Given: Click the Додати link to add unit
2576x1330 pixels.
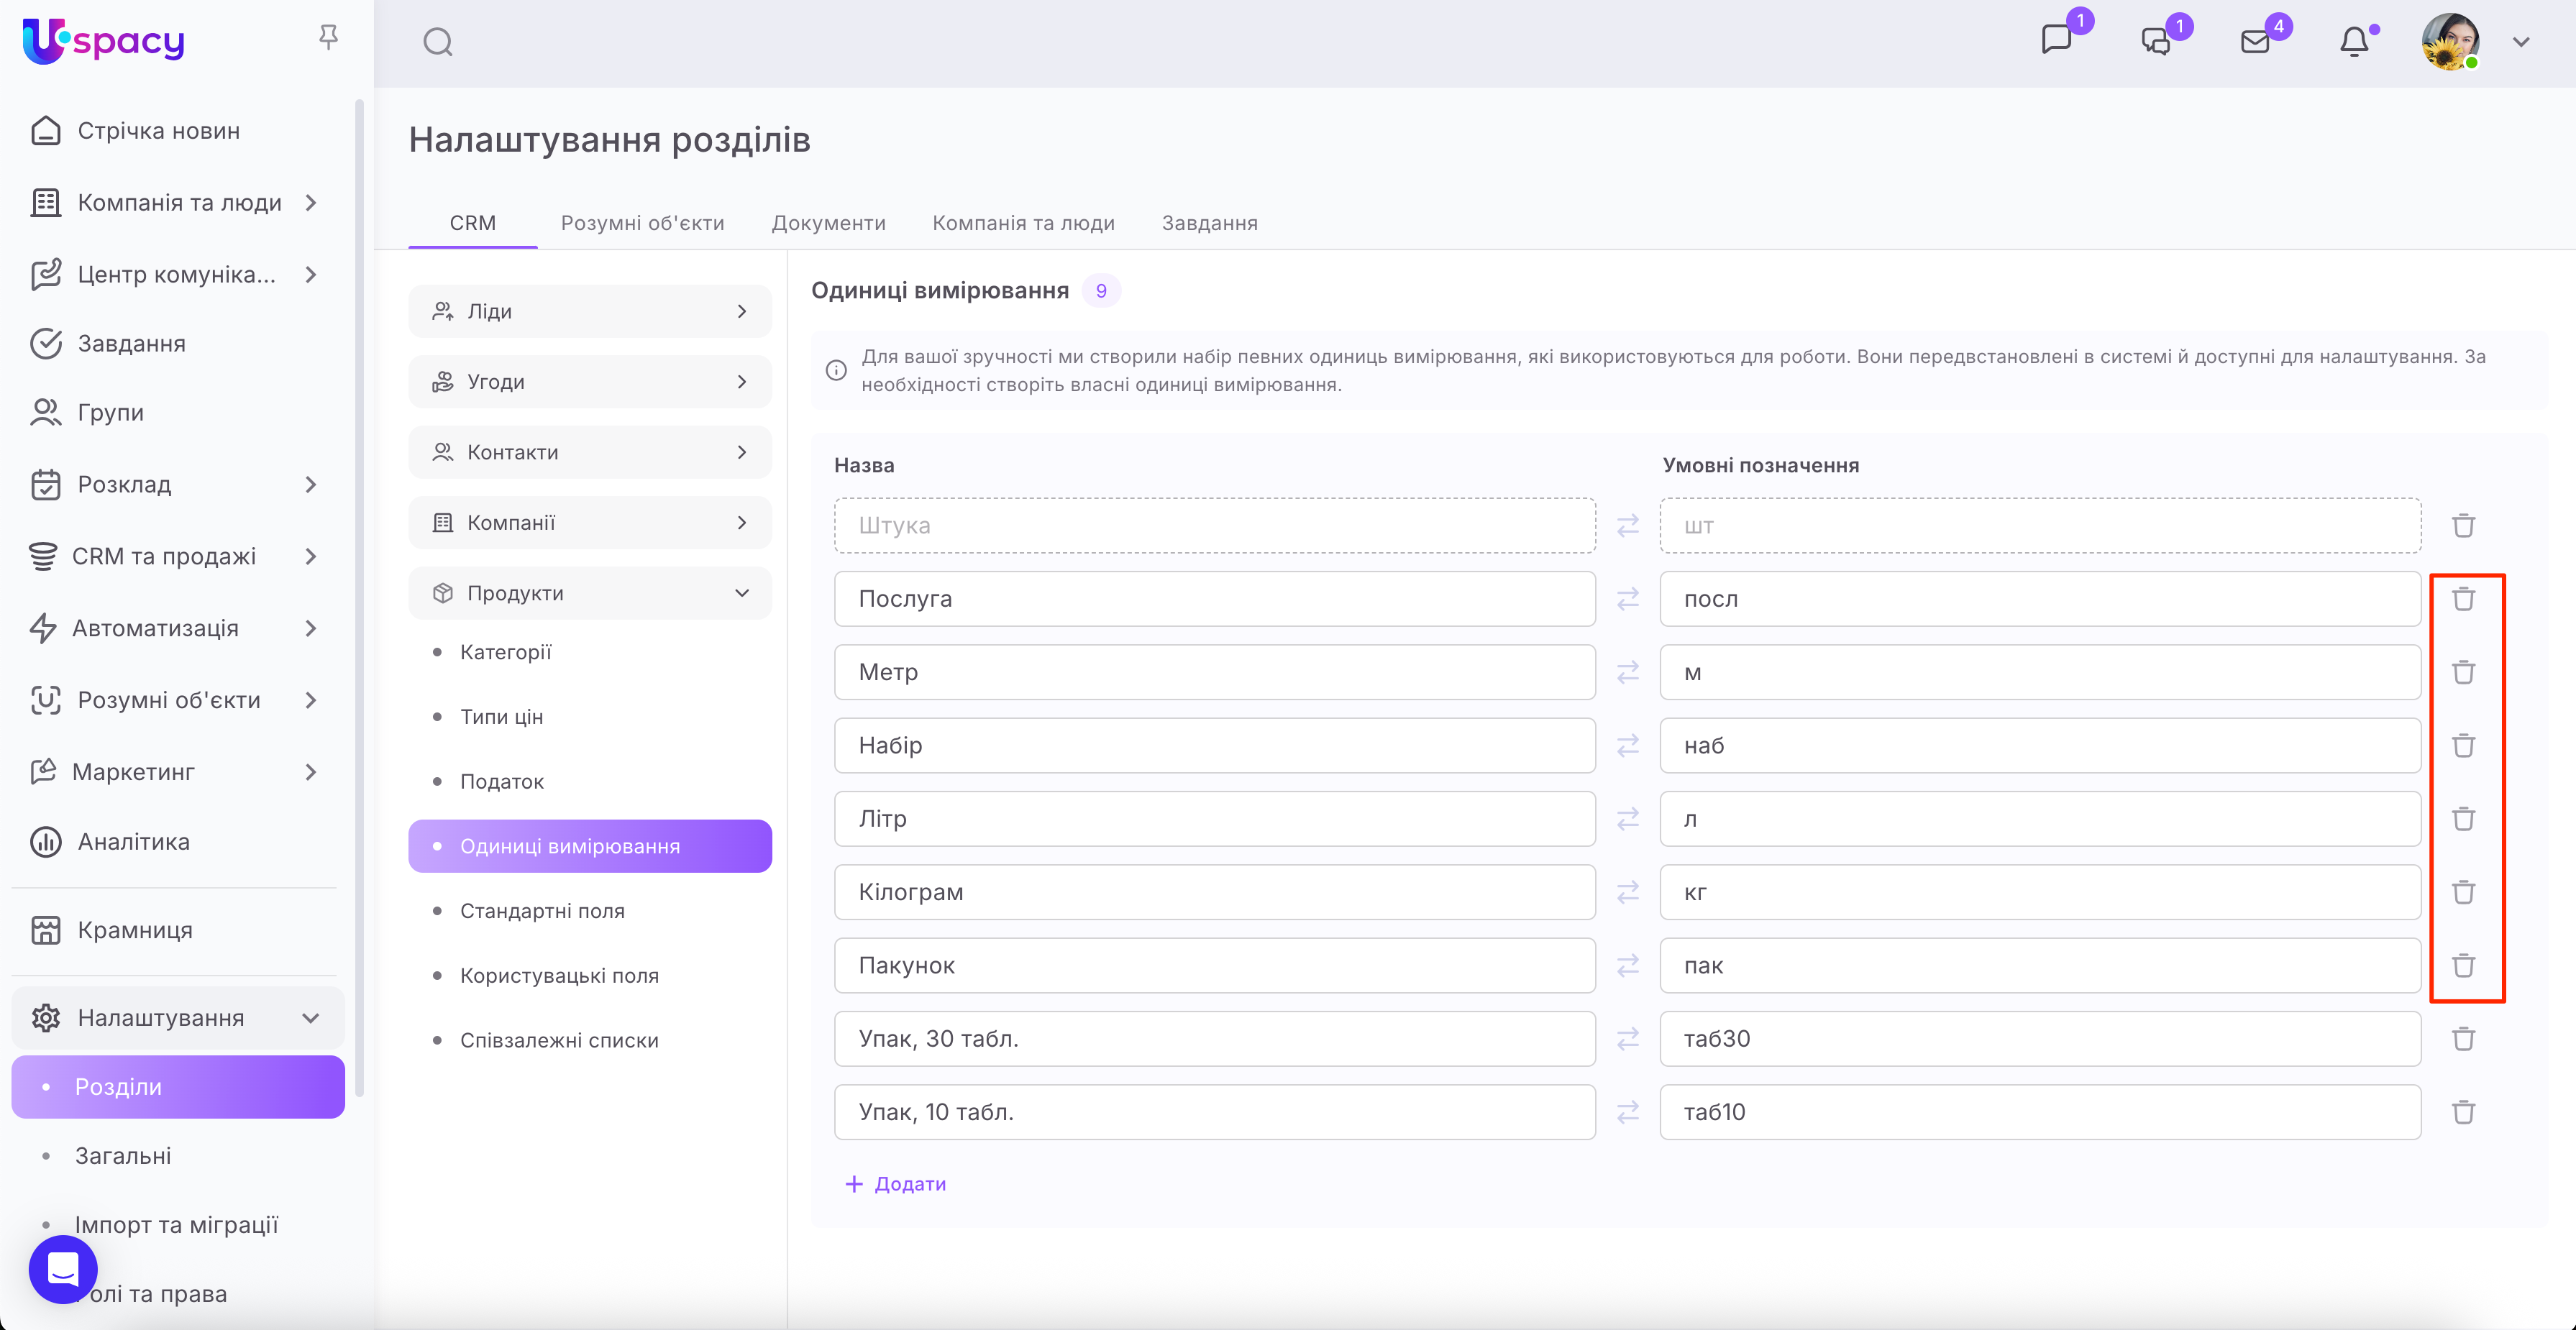Looking at the screenshot, I should [x=897, y=1184].
